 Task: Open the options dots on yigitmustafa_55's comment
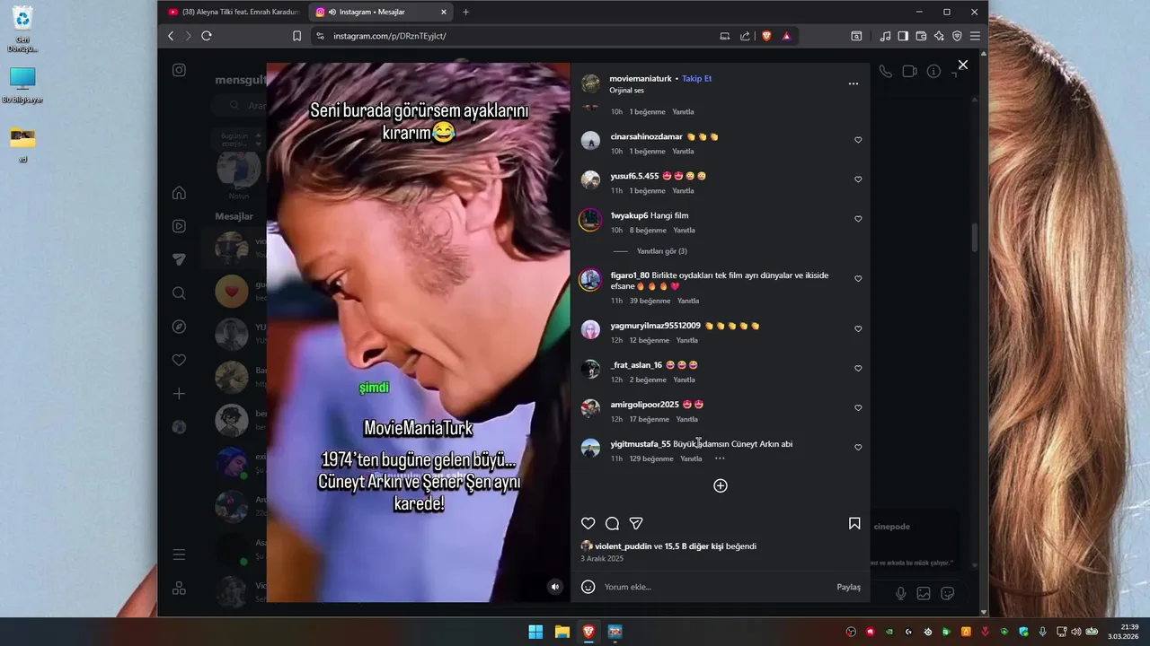point(720,458)
